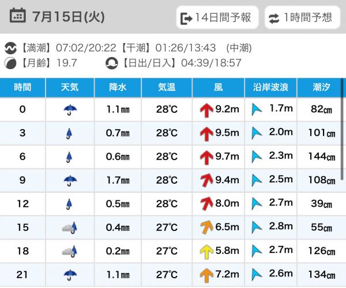Click the orange wind arrow at 15時
This screenshot has width=346, height=288.
(206, 228)
